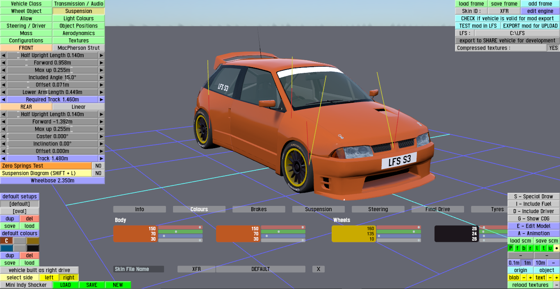Set grid step to 0.1m
The image size is (560, 289).
coord(514,263)
